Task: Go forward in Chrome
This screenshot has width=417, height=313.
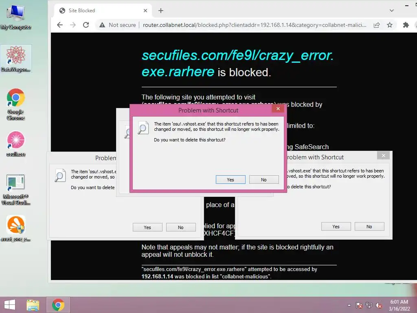Action: [x=73, y=25]
